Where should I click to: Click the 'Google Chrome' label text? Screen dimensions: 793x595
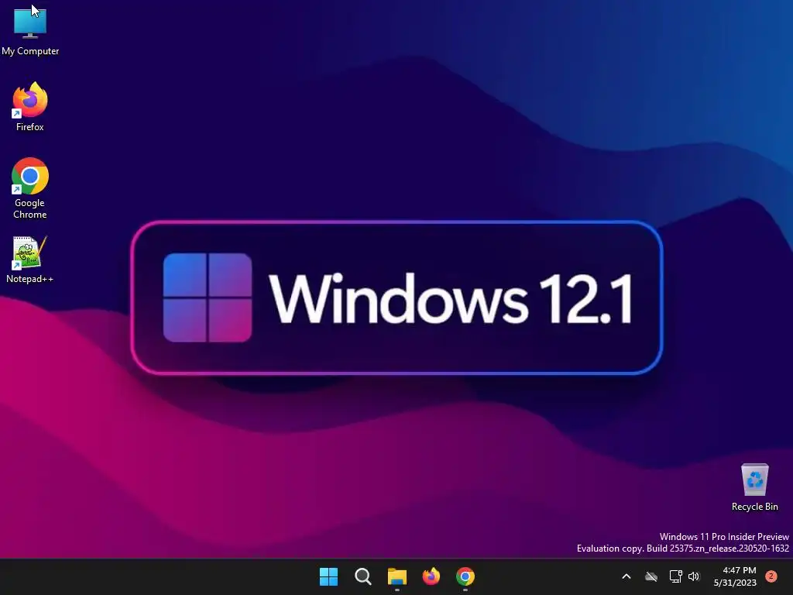point(30,208)
